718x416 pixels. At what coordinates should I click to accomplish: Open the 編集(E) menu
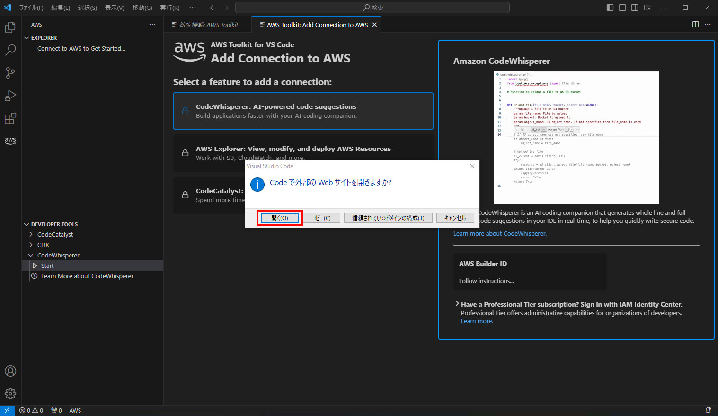point(61,8)
